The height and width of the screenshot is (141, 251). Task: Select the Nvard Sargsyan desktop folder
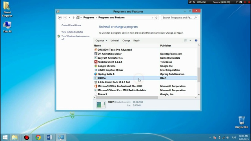tap(7, 9)
